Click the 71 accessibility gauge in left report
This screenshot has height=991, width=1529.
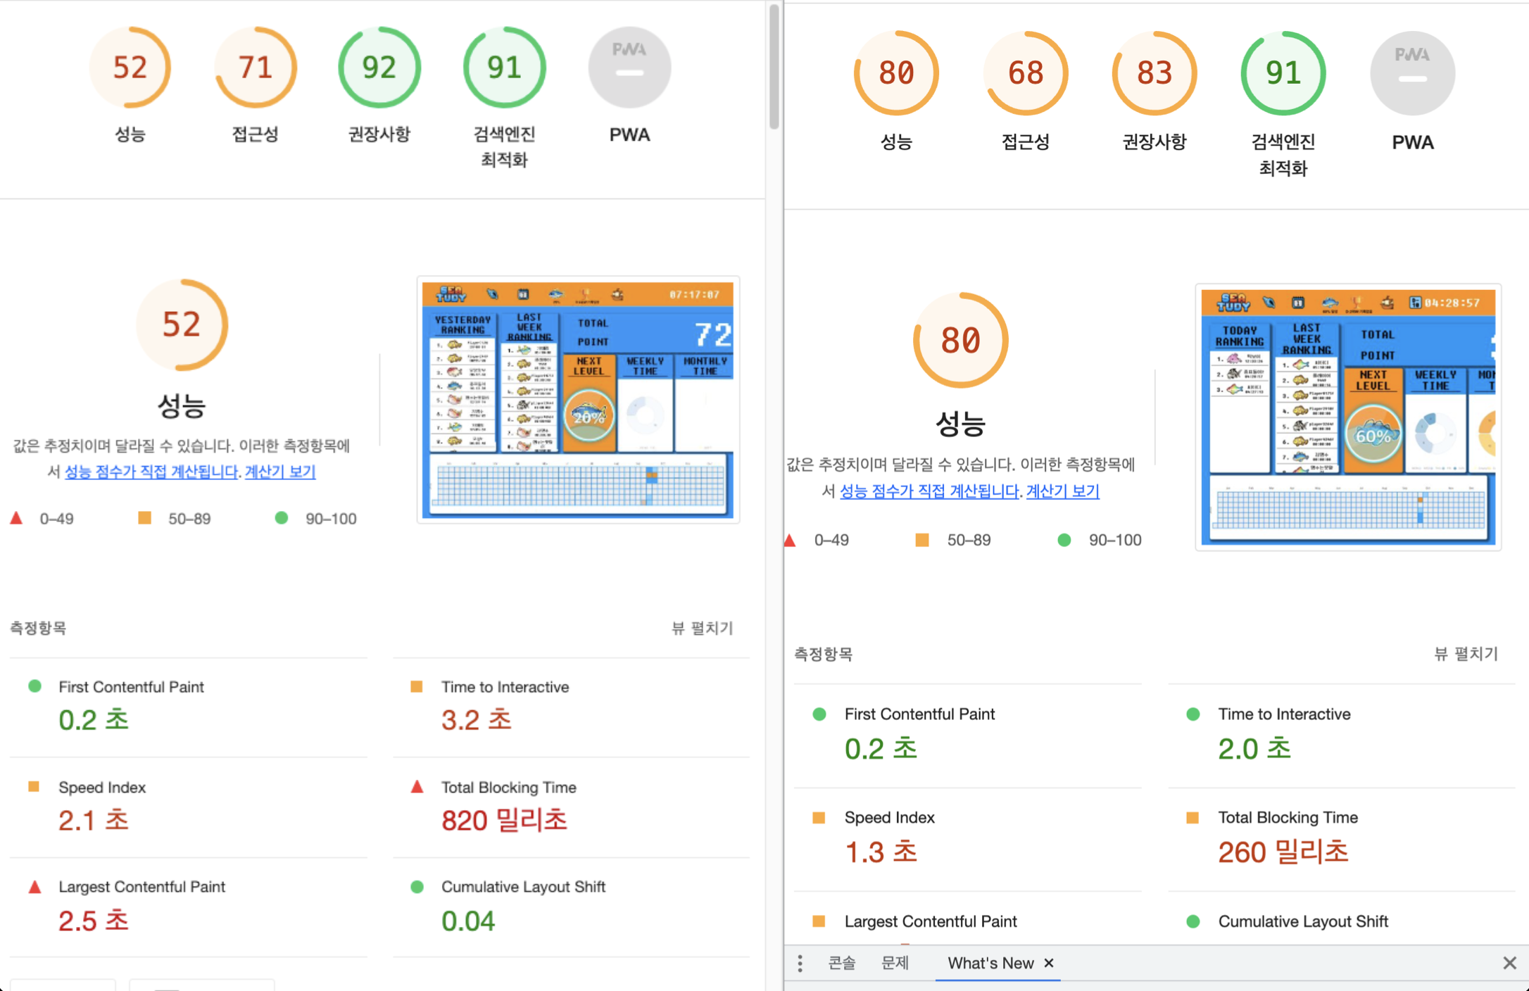tap(255, 68)
